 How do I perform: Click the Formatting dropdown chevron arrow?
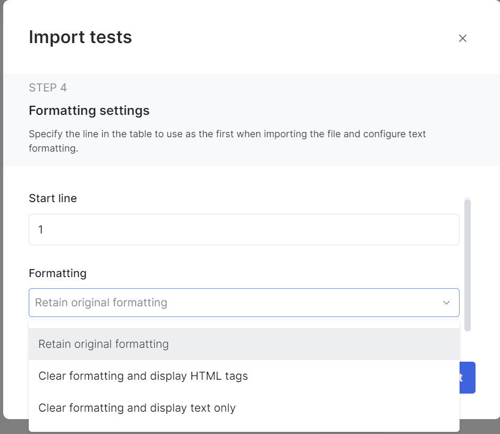(x=446, y=303)
